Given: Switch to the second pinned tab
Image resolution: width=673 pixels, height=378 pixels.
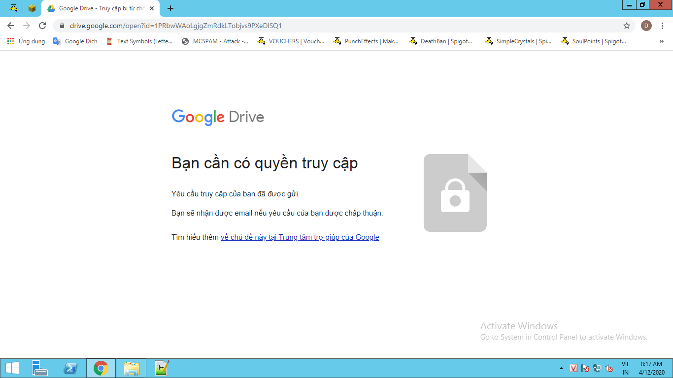Looking at the screenshot, I should (32, 8).
